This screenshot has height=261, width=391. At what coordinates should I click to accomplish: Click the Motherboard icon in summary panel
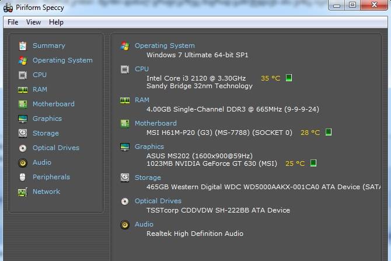coord(125,124)
